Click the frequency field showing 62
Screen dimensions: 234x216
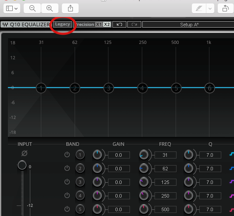pos(166,169)
